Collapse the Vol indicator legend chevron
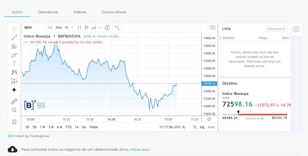The width and height of the screenshot is (308, 156). click(x=26, y=42)
